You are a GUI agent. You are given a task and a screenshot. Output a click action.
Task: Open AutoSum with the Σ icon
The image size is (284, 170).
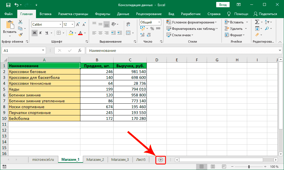[257, 22]
